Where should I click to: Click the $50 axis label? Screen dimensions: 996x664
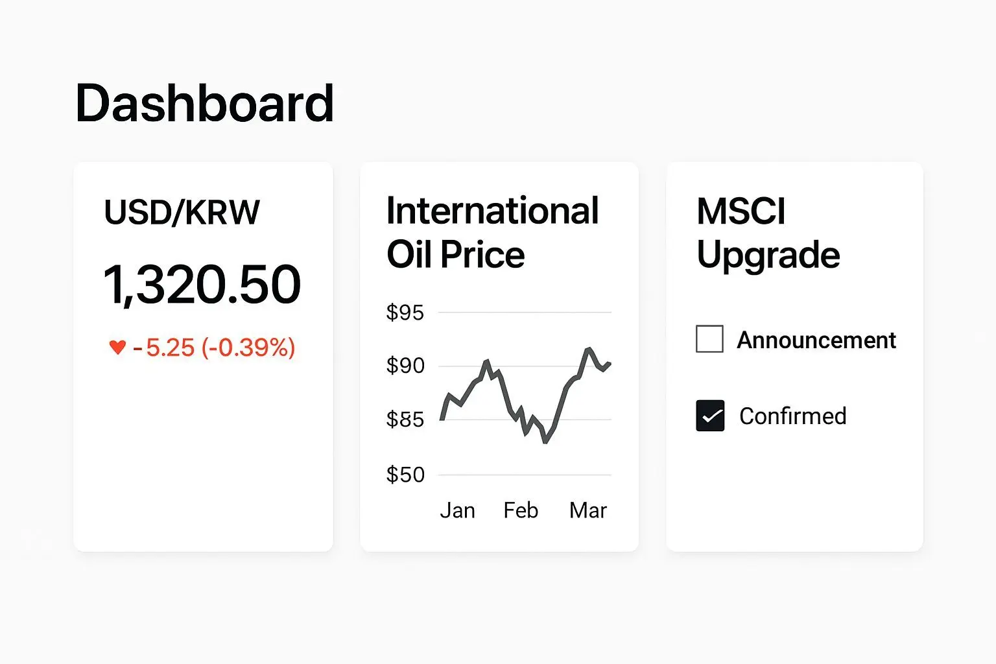pos(405,475)
